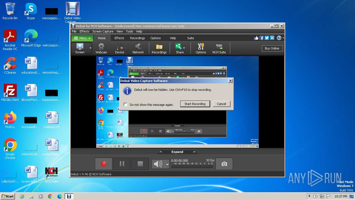Switch to the Effects ribbon tab

pos(119,38)
